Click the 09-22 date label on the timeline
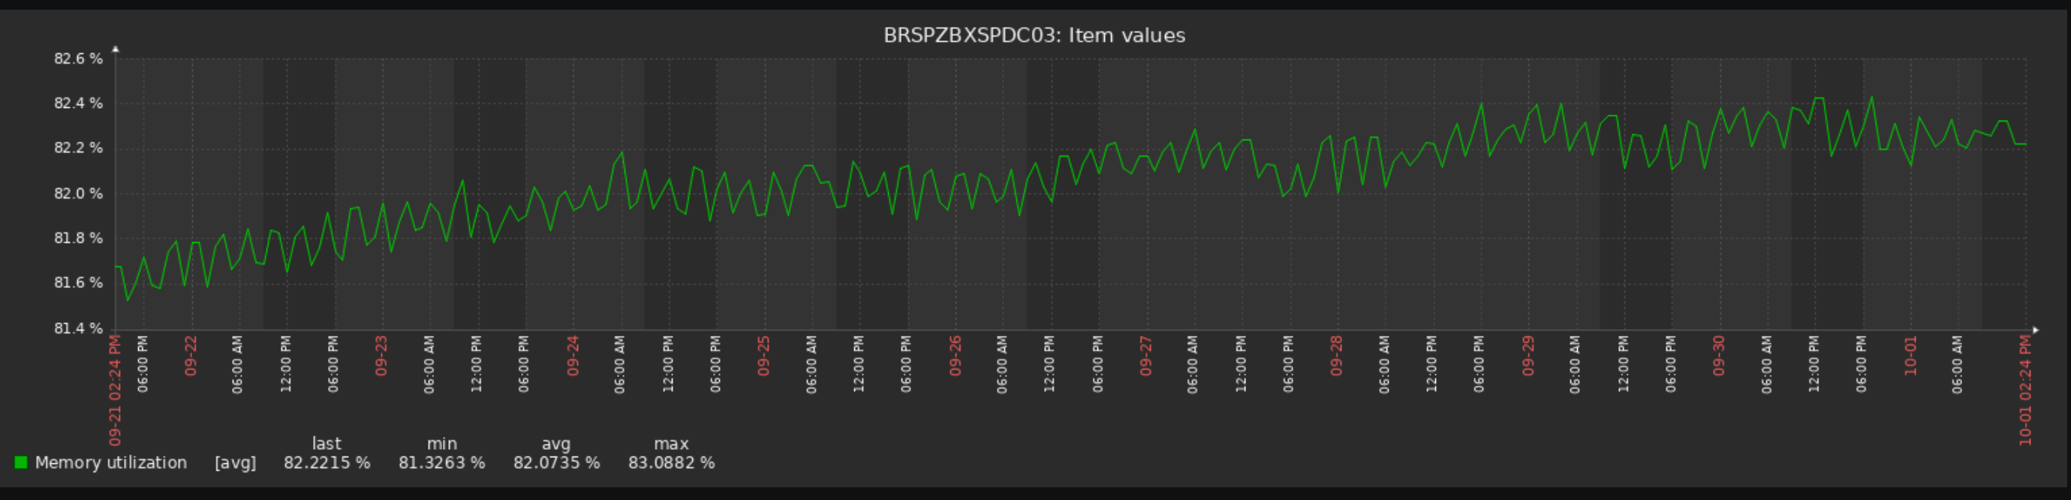The height and width of the screenshot is (500, 2071). point(191,355)
